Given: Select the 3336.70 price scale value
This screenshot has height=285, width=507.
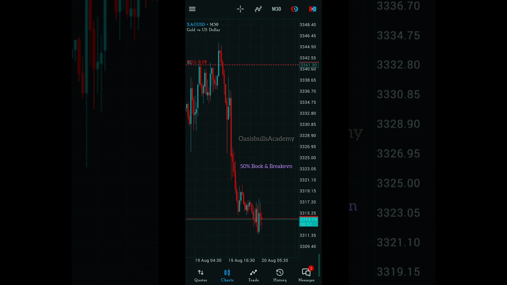Looking at the screenshot, I should (308, 91).
